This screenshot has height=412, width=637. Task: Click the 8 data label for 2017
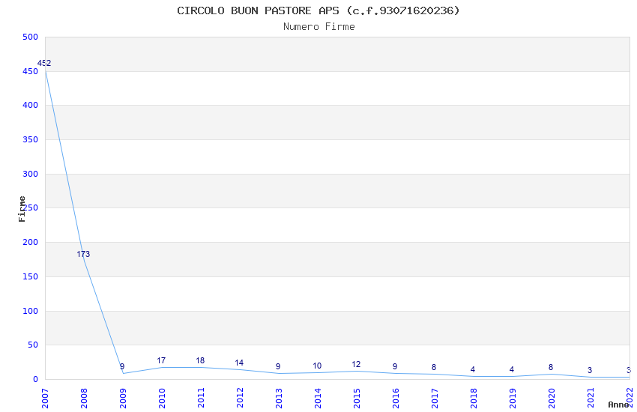click(x=434, y=367)
